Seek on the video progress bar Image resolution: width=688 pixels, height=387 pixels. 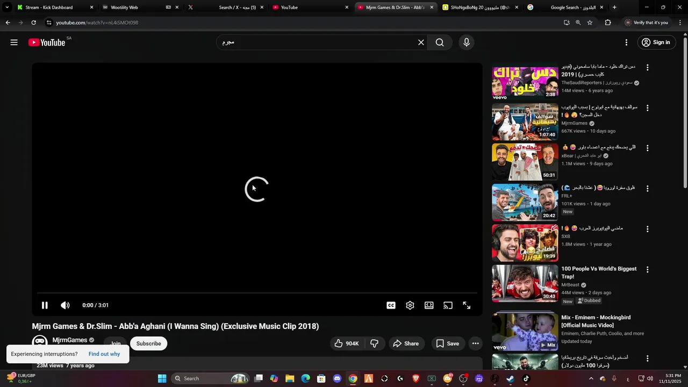pyautogui.click(x=257, y=293)
